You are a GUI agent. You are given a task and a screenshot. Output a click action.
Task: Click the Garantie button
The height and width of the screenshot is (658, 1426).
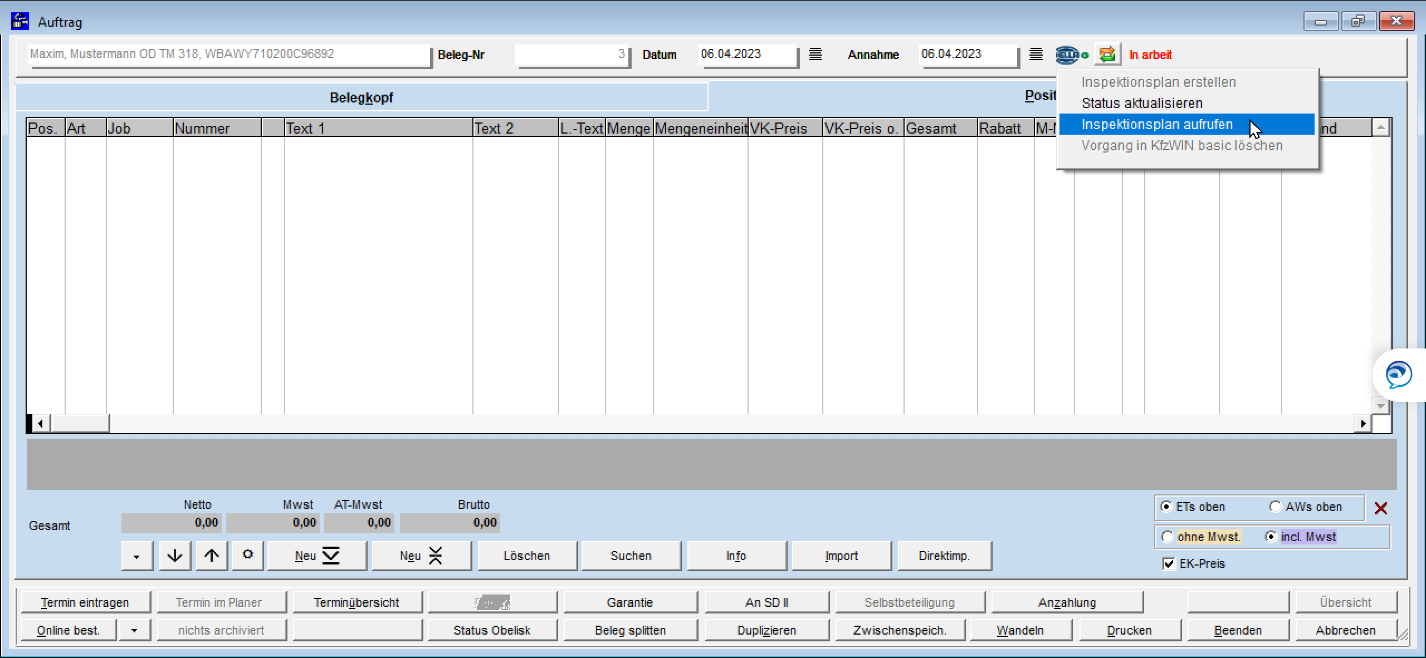point(630,602)
